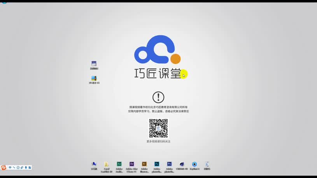Launch Adobe Audition shortcut
Image resolution: width=317 pixels, height=178 pixels.
pos(119,167)
